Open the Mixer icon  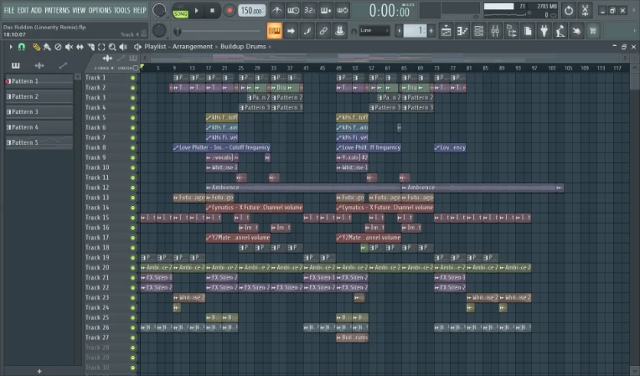click(495, 31)
